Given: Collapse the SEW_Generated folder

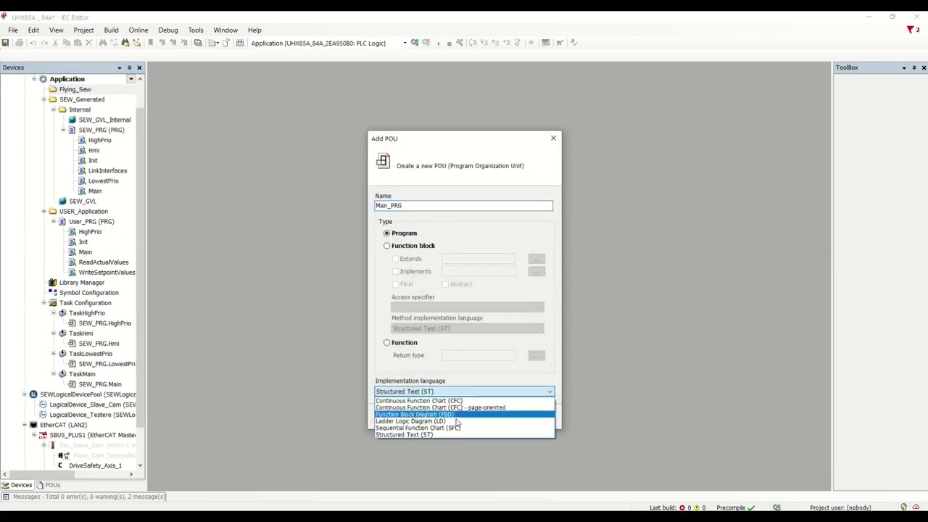Looking at the screenshot, I should click(43, 99).
